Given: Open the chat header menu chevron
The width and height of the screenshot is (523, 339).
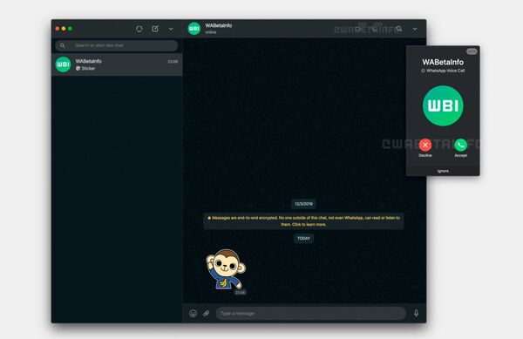Looking at the screenshot, I should click(x=415, y=29).
